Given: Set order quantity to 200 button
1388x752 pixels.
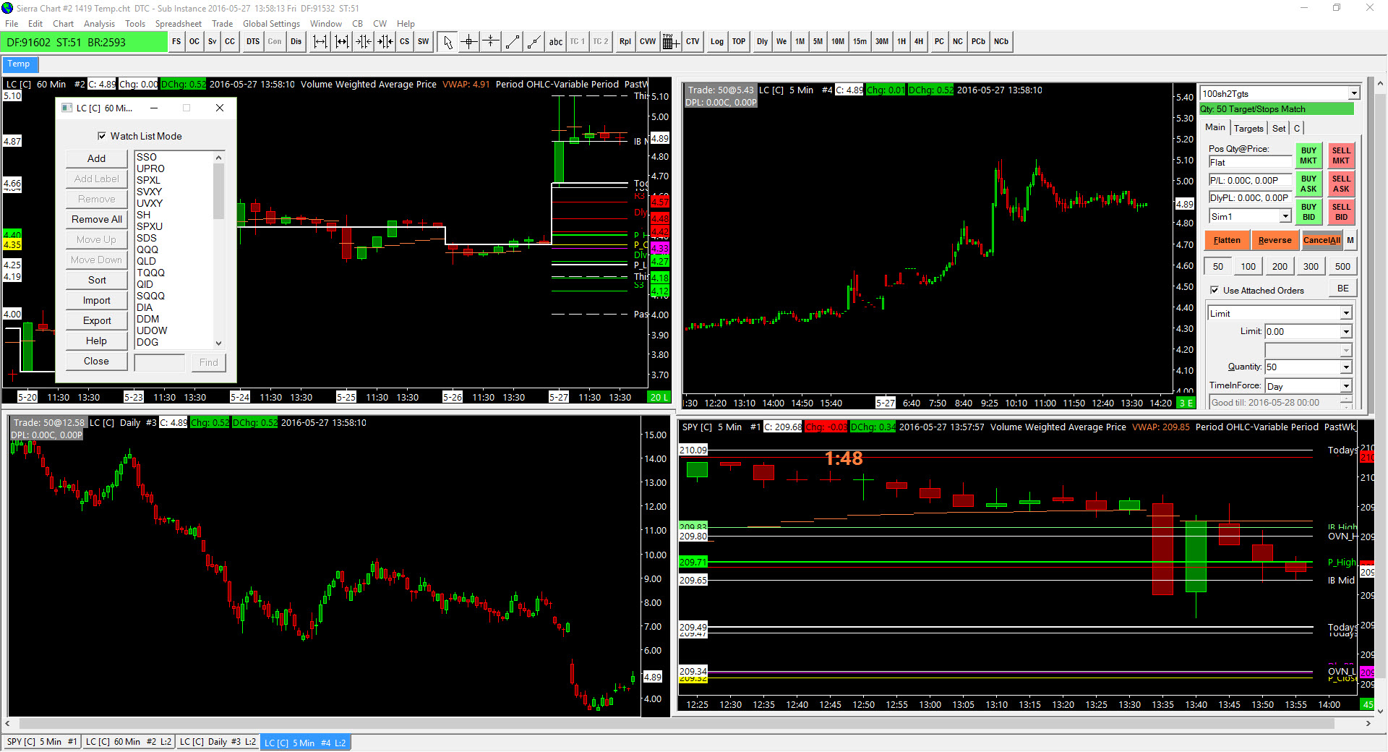Looking at the screenshot, I should tap(1280, 266).
